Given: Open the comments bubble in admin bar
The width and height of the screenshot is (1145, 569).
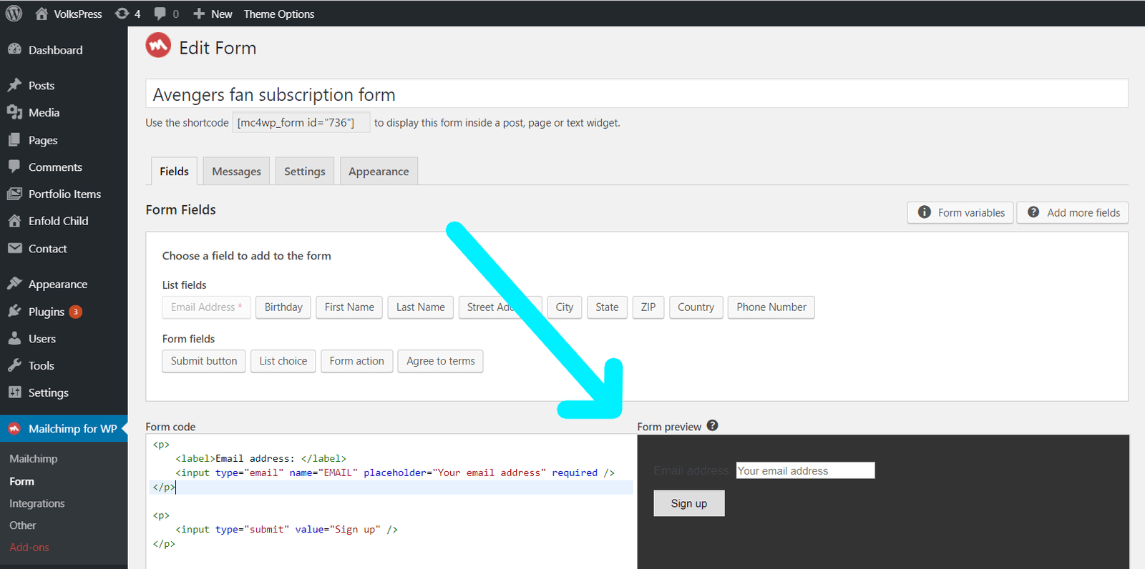Looking at the screenshot, I should coord(160,14).
